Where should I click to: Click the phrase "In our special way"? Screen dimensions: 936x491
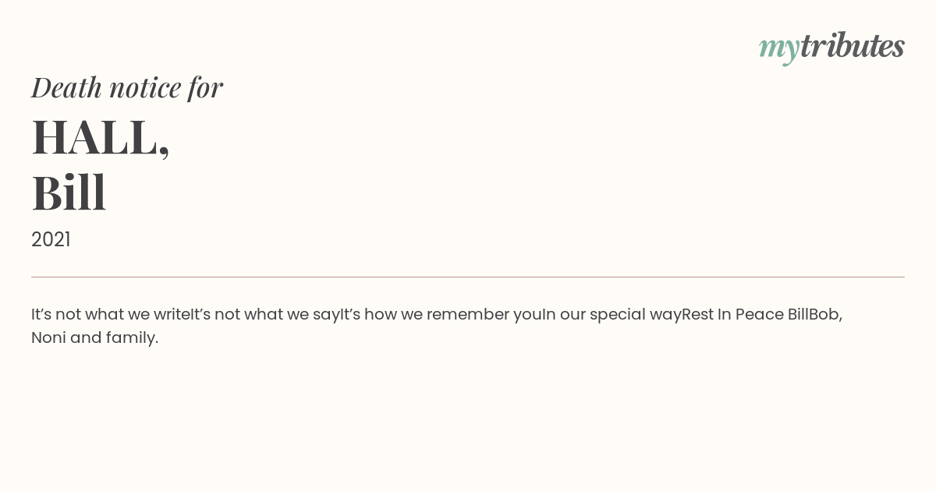[612, 314]
